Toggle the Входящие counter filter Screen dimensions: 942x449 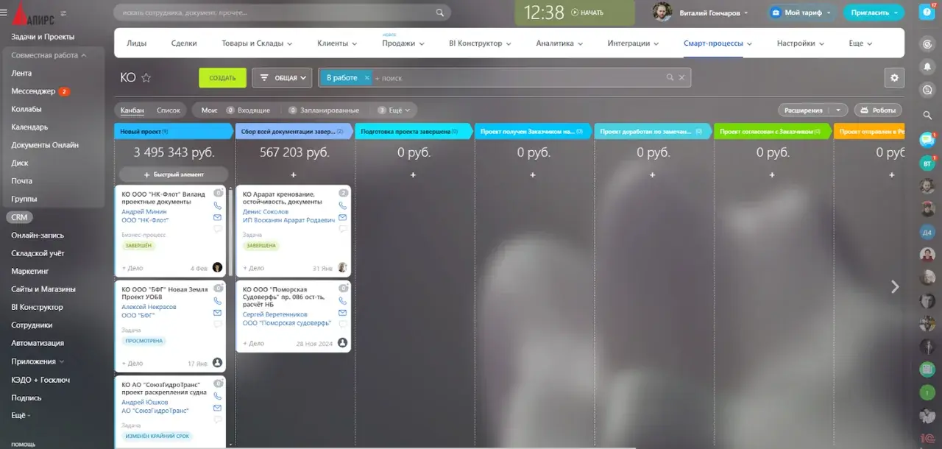[248, 110]
